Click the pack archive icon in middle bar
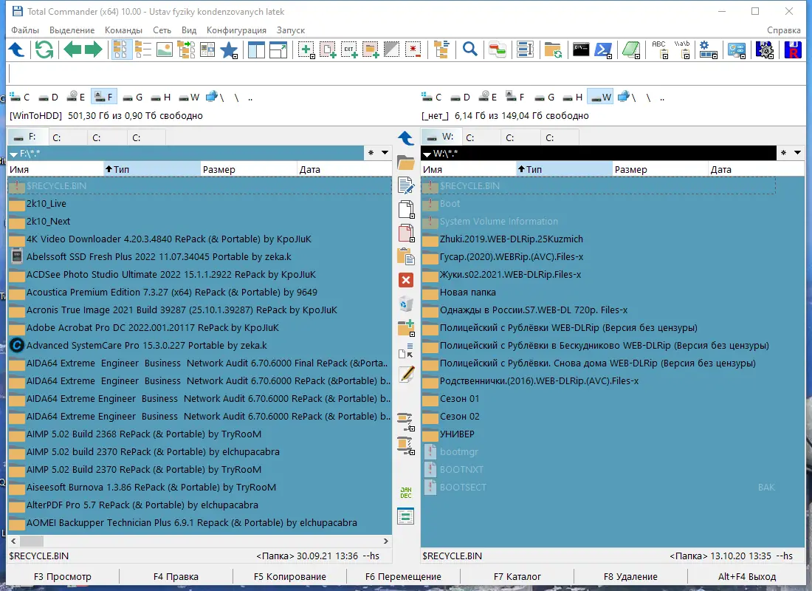 (x=406, y=422)
